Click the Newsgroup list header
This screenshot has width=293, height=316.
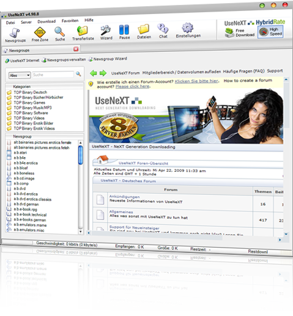45,136
